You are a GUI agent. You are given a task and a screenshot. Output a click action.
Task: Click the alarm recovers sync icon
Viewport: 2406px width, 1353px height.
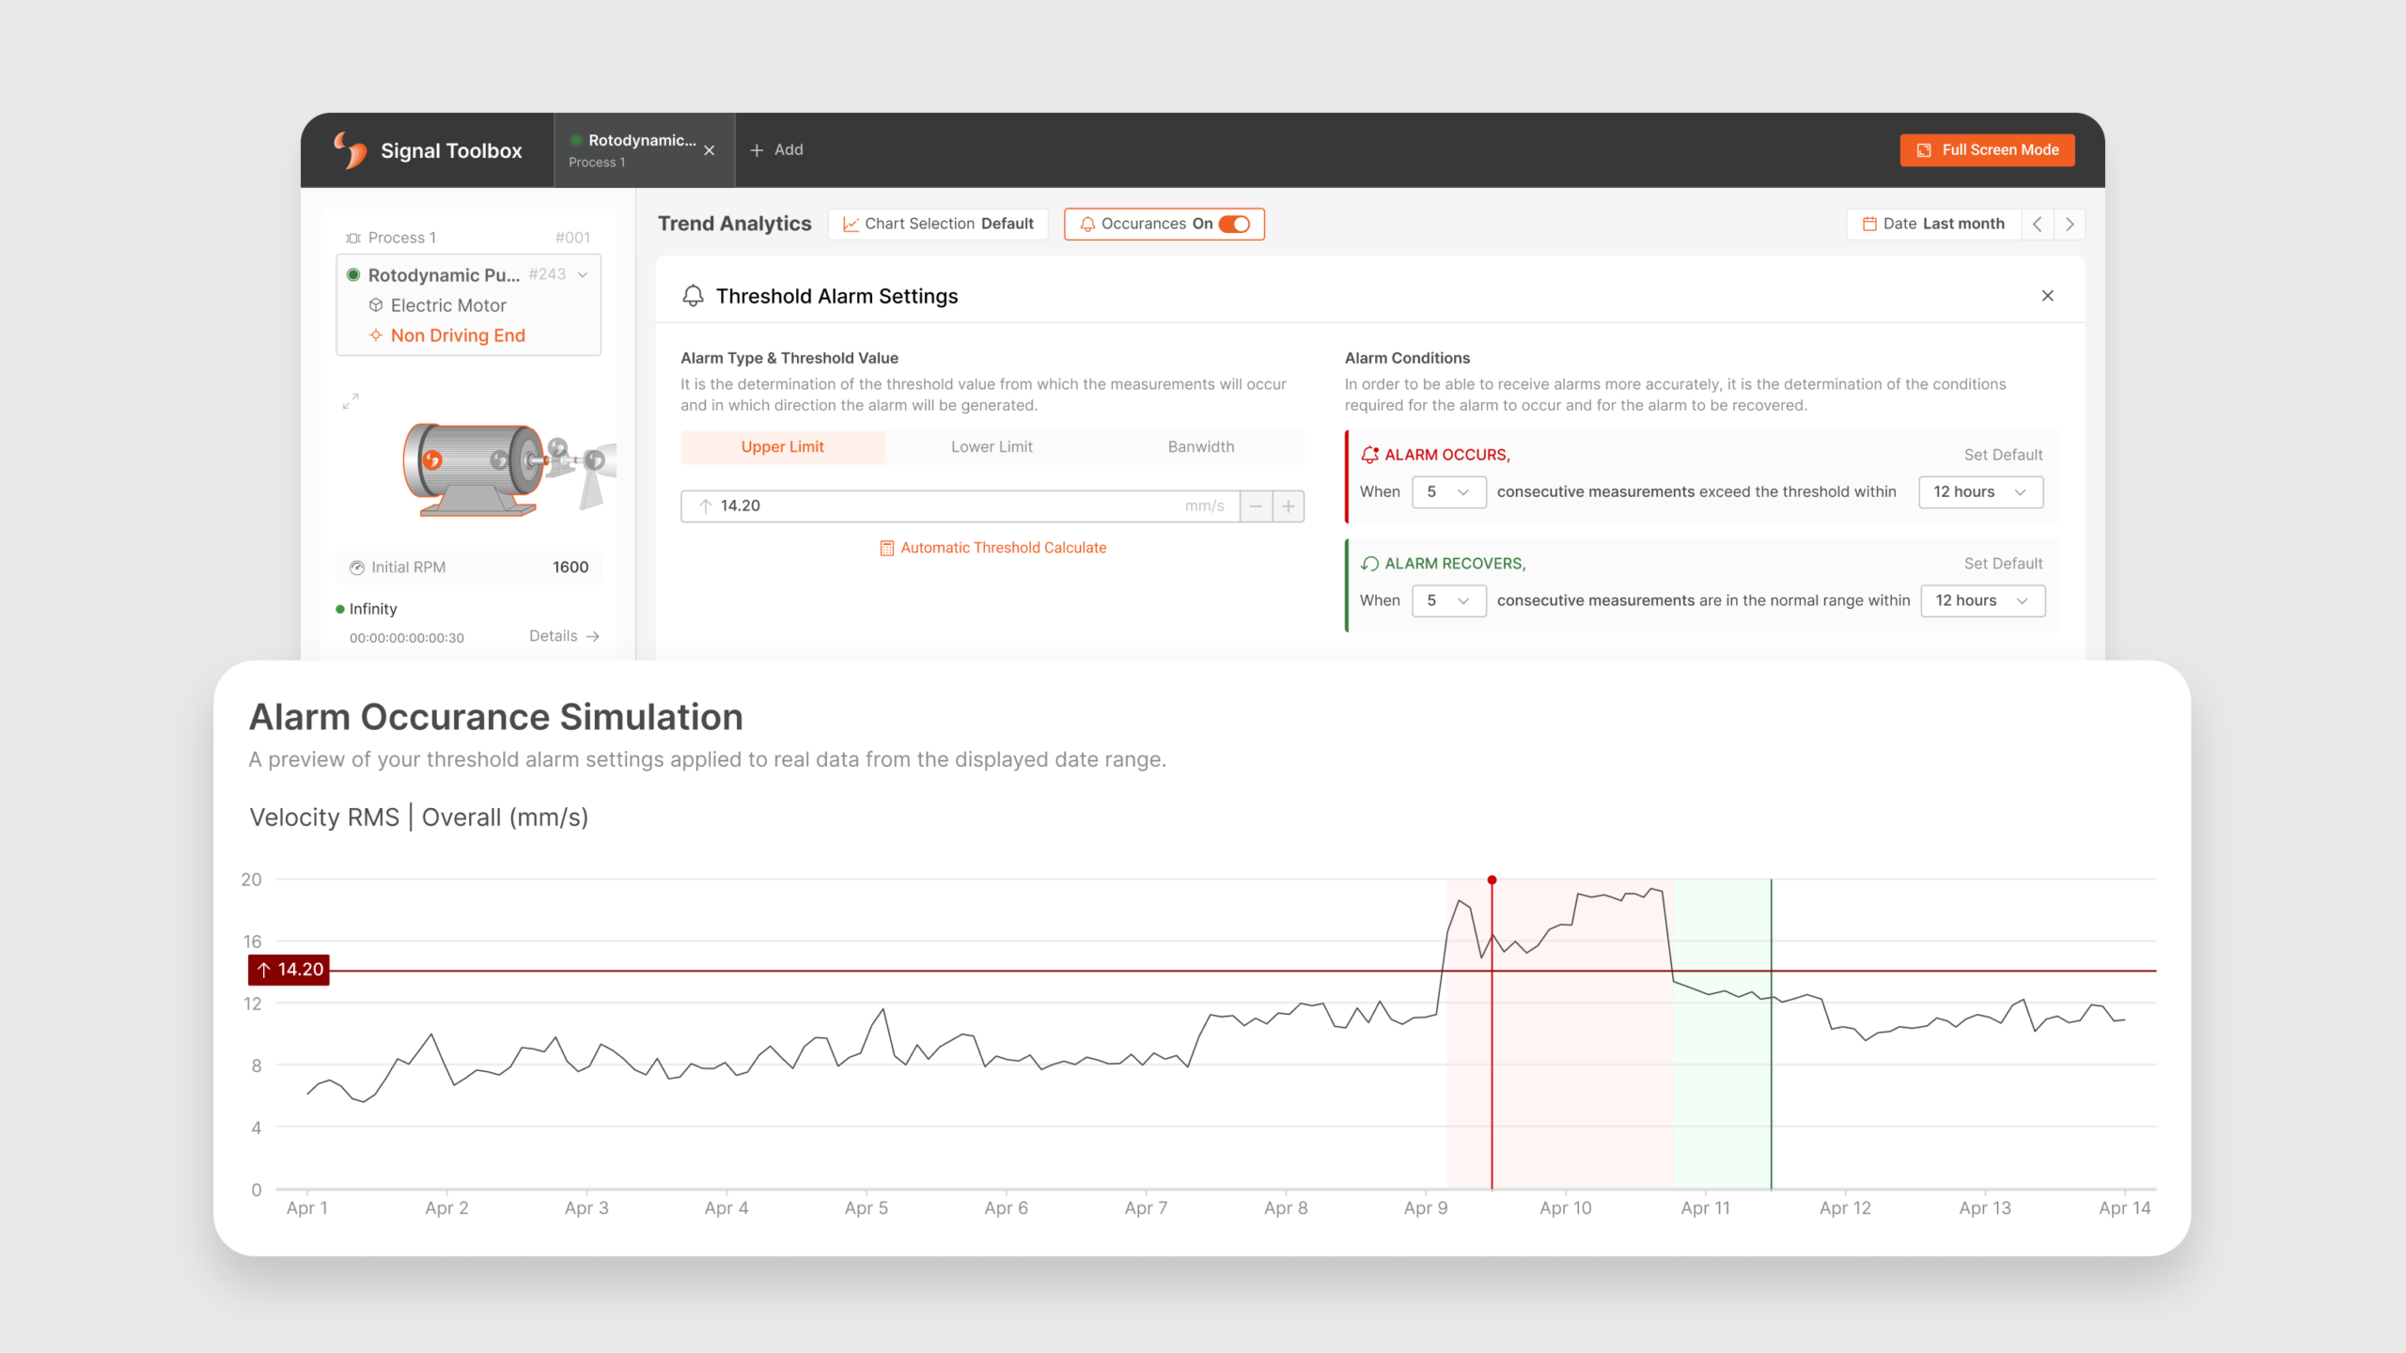pos(1368,564)
